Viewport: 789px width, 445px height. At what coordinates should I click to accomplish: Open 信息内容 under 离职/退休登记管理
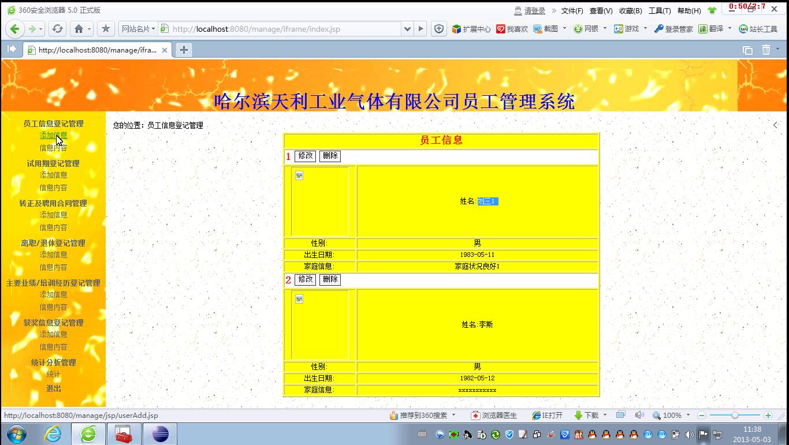(53, 267)
